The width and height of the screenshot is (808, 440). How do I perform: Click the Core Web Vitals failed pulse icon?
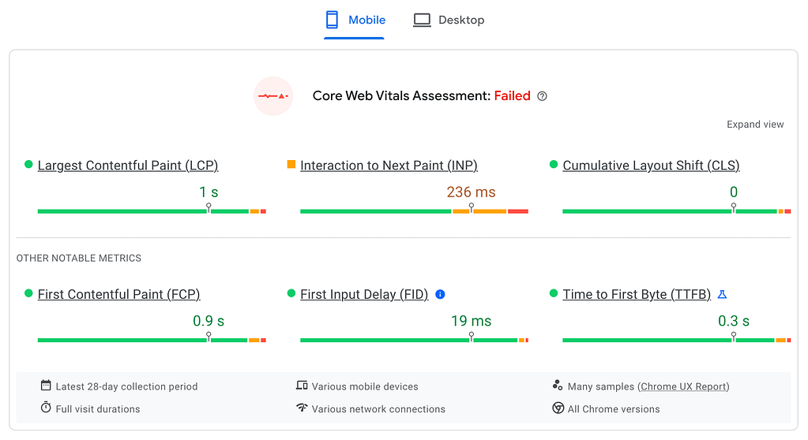pyautogui.click(x=273, y=96)
